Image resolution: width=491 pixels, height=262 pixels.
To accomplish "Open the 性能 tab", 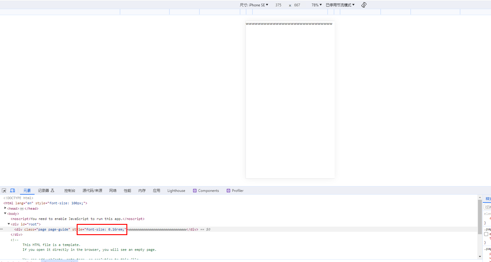I will click(x=128, y=191).
